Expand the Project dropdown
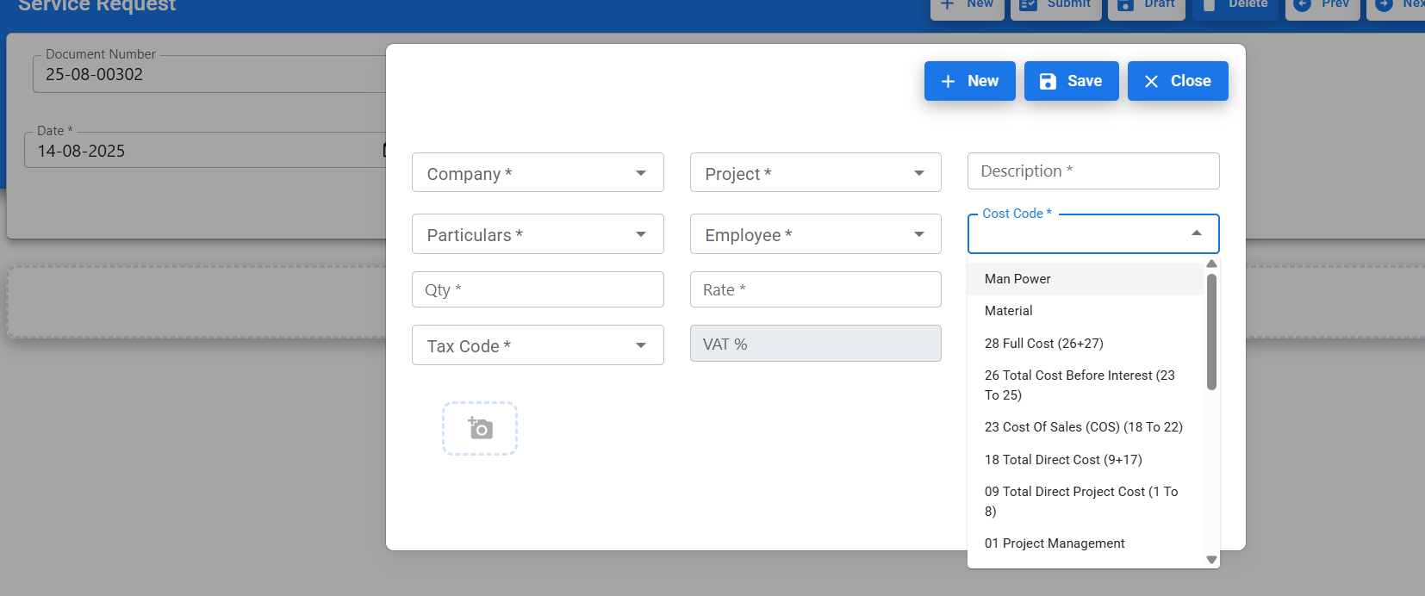 point(814,173)
